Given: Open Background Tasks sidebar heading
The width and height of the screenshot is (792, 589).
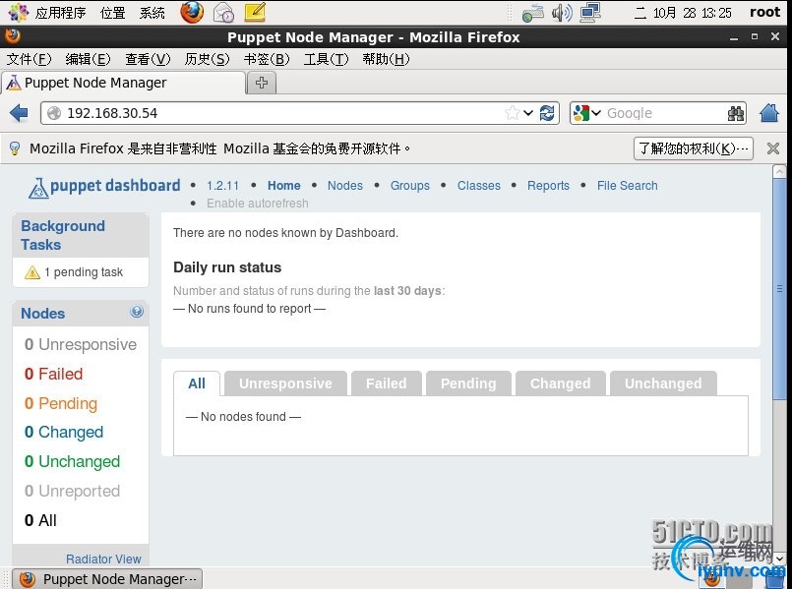Looking at the screenshot, I should [x=63, y=235].
